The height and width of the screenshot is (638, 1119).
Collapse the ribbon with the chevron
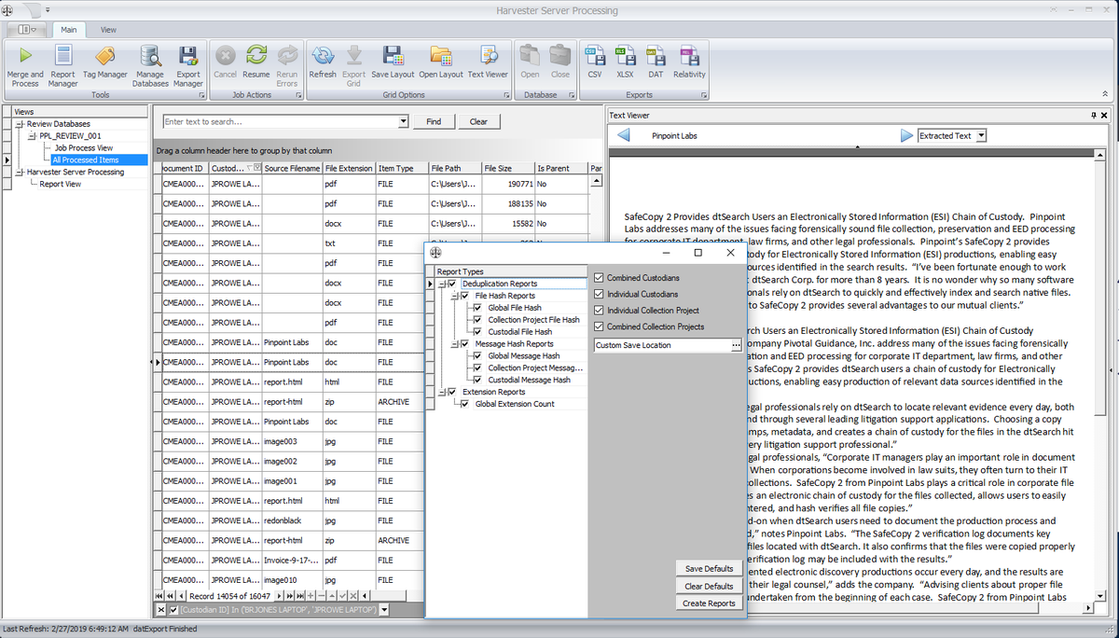[x=1105, y=94]
